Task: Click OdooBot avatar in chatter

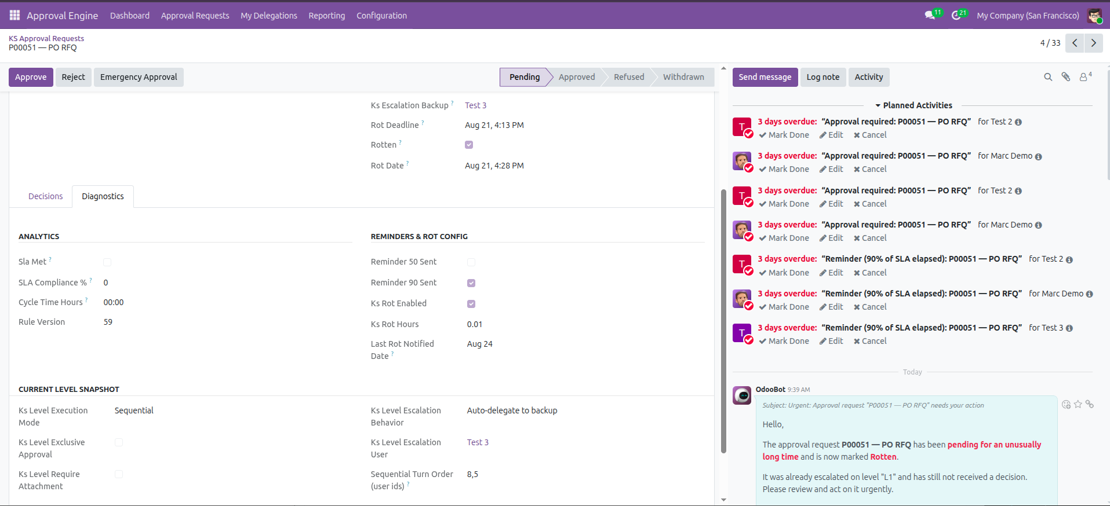Action: pyautogui.click(x=742, y=396)
